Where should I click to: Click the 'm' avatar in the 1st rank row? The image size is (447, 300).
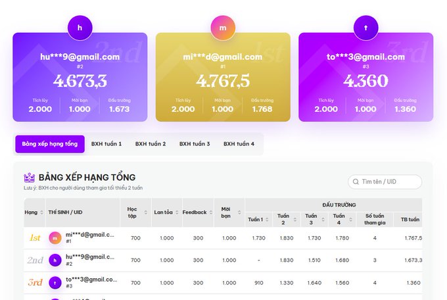coord(55,238)
